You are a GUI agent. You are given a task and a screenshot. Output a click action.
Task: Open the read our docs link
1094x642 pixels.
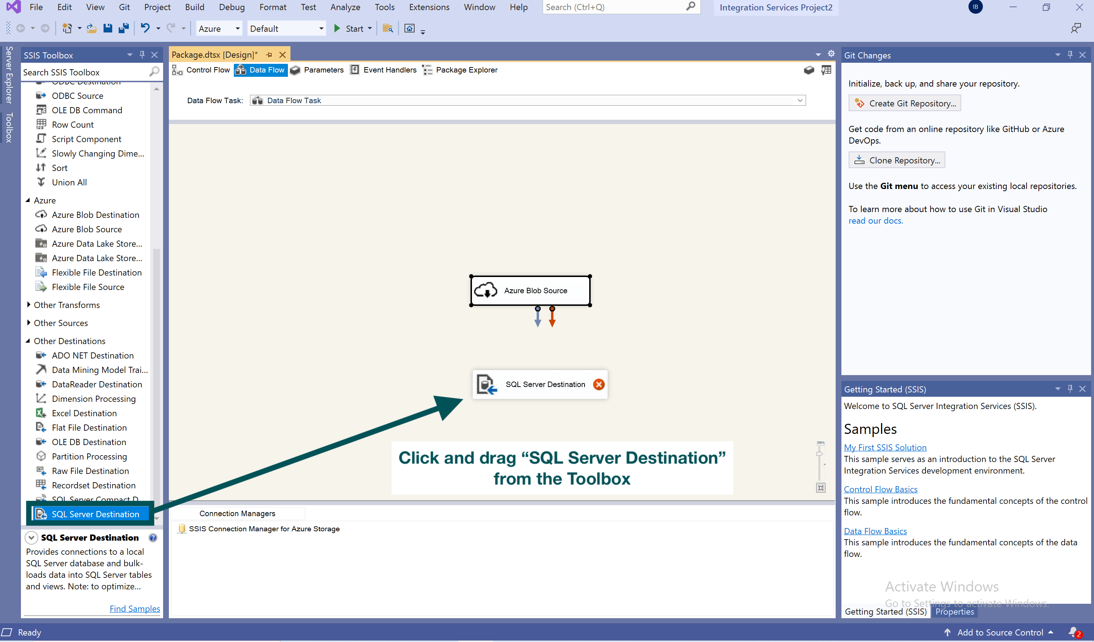(x=876, y=220)
